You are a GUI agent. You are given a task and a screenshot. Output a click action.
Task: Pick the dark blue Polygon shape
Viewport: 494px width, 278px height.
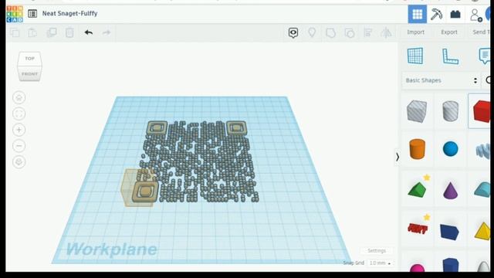pos(450,265)
